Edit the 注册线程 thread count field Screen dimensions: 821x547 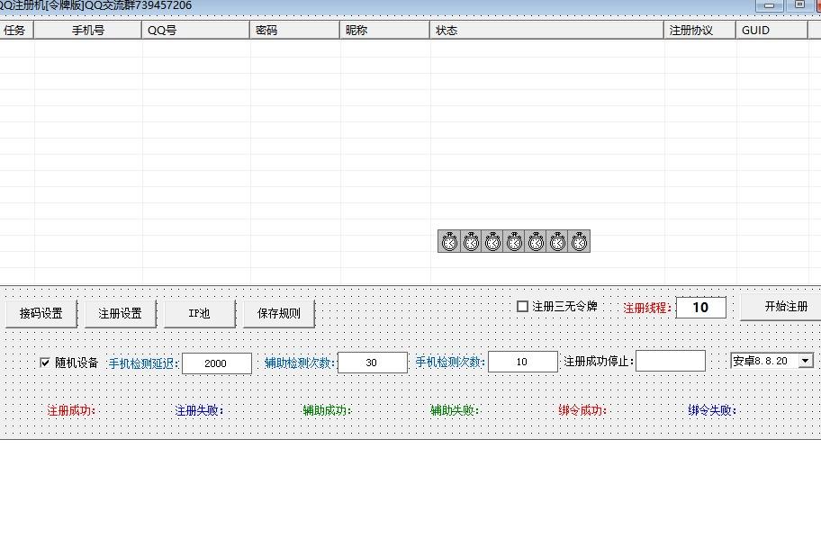(x=700, y=307)
